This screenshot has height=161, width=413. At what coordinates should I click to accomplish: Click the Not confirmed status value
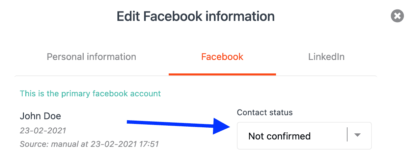[279, 136]
